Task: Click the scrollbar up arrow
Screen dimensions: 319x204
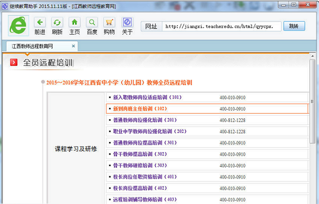Action: click(x=313, y=56)
